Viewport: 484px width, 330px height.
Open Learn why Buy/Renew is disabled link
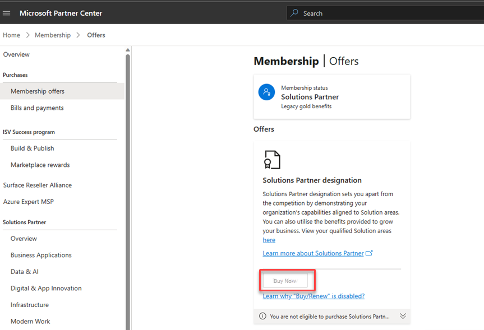(x=314, y=296)
